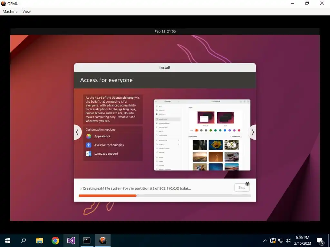Show hidden system tray icons
Viewport: 330px width, 247px height.
265,241
